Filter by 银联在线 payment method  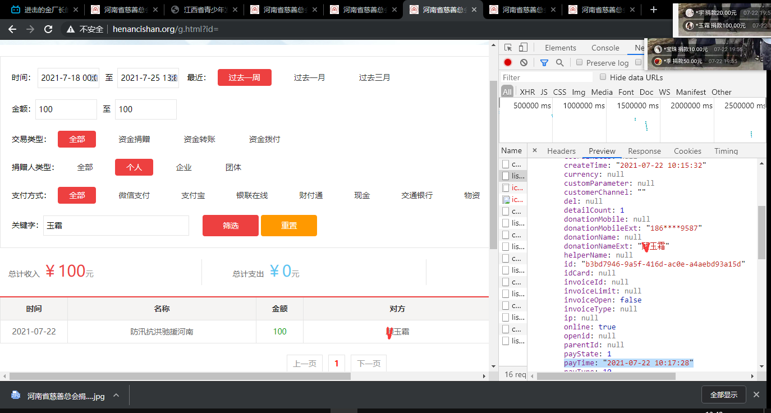pos(252,195)
